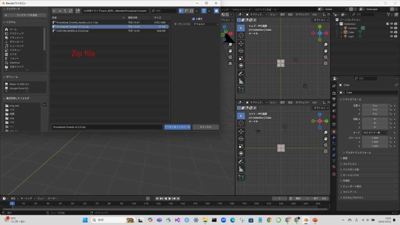Click the refresh file list icon
Viewport: 400px width, 225px height.
pyautogui.click(x=70, y=11)
